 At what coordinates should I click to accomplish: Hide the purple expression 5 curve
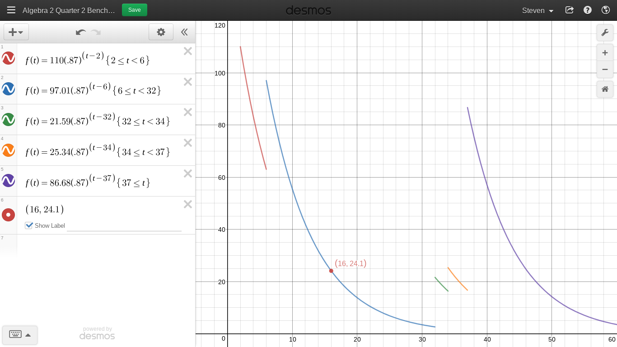pyautogui.click(x=9, y=181)
